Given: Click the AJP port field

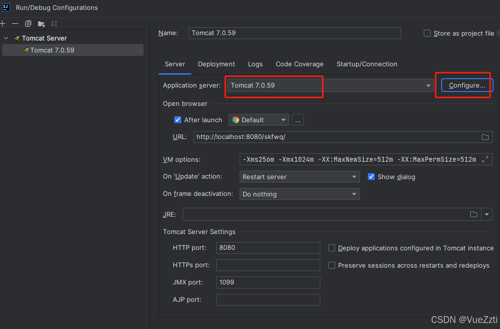Looking at the screenshot, I should 268,300.
